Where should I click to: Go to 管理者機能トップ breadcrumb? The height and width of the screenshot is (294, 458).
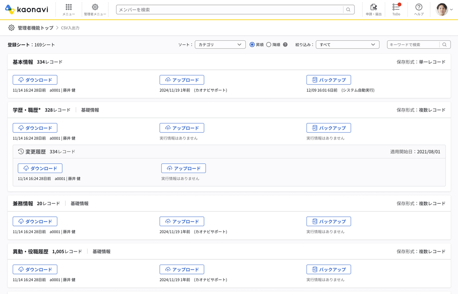pos(35,28)
